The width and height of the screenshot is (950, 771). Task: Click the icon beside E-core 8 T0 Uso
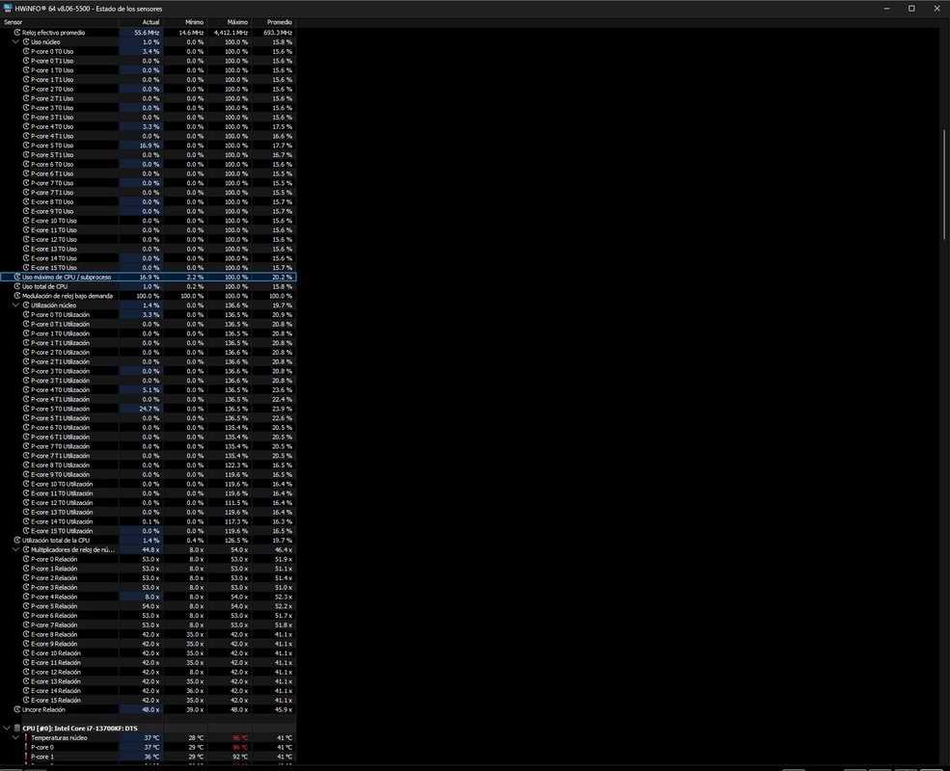point(26,202)
